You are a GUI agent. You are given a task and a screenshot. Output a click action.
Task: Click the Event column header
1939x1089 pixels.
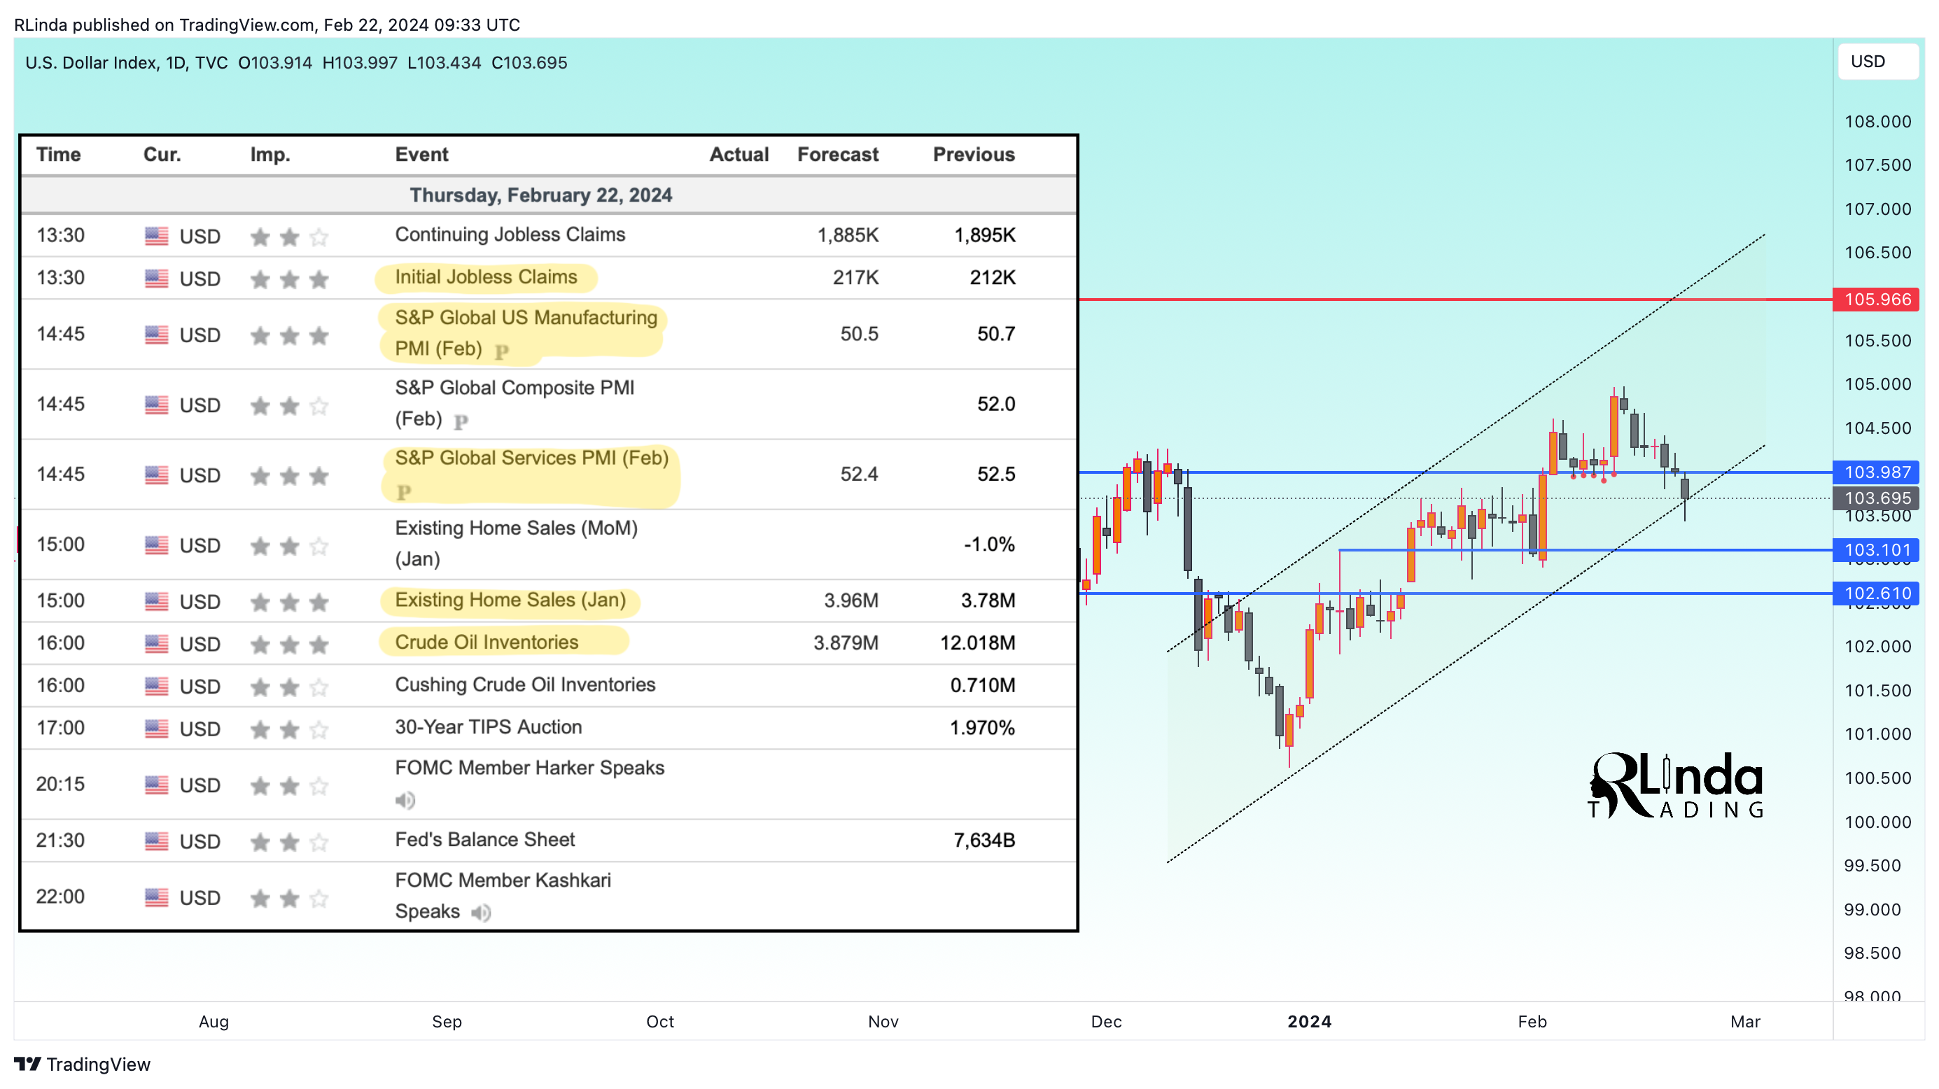coord(421,154)
